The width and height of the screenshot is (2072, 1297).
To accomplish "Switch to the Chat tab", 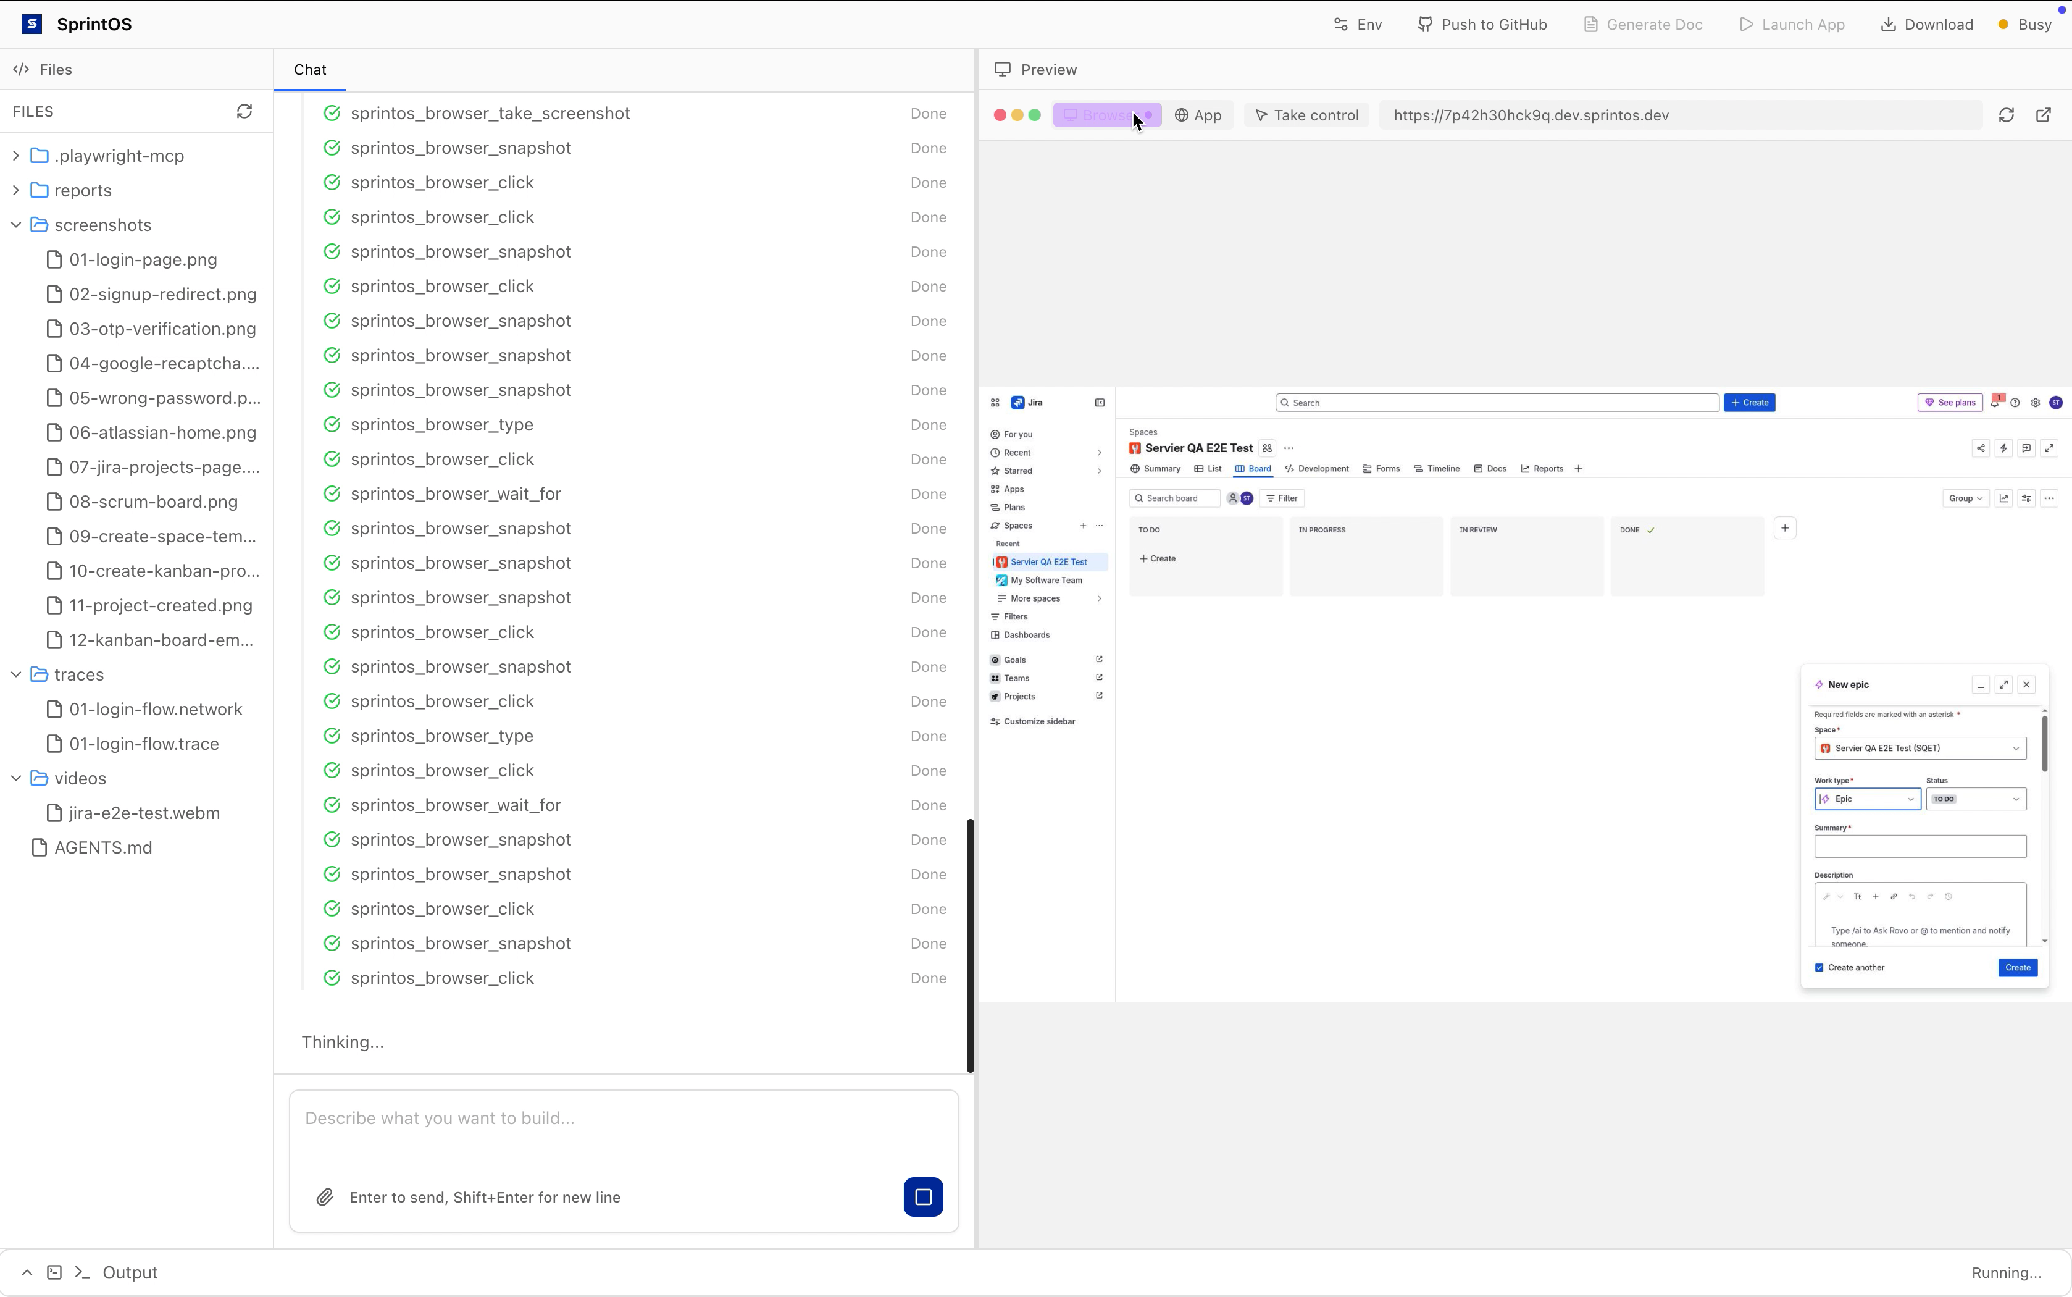I will tap(309, 69).
